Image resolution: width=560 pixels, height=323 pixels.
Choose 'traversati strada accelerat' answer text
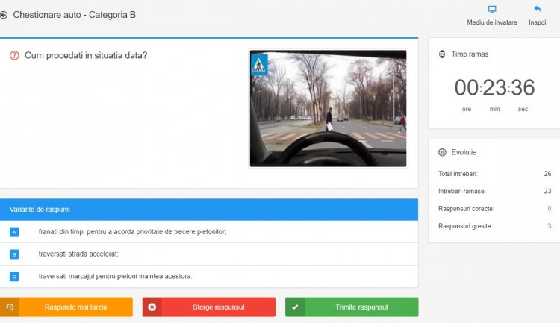[78, 254]
